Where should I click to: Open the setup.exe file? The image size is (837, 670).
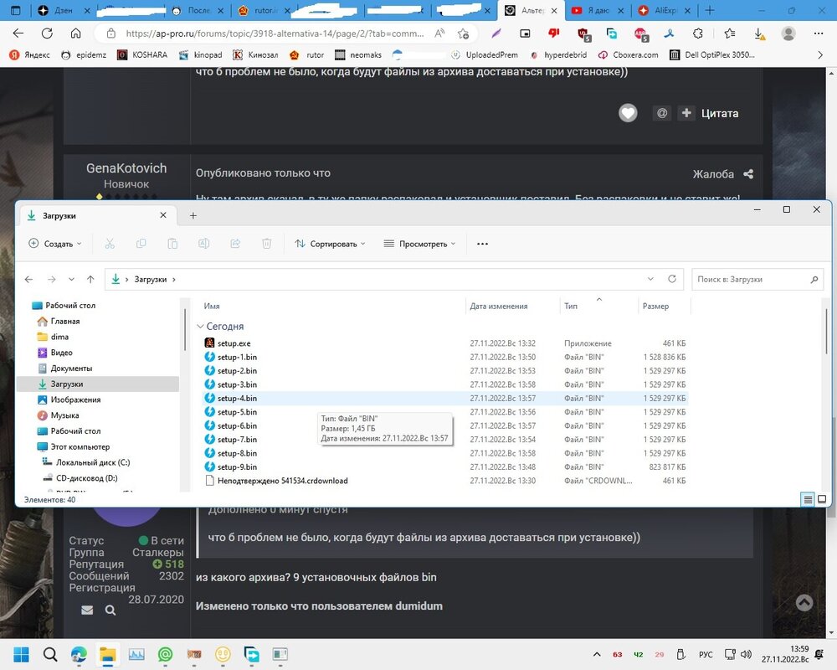234,343
